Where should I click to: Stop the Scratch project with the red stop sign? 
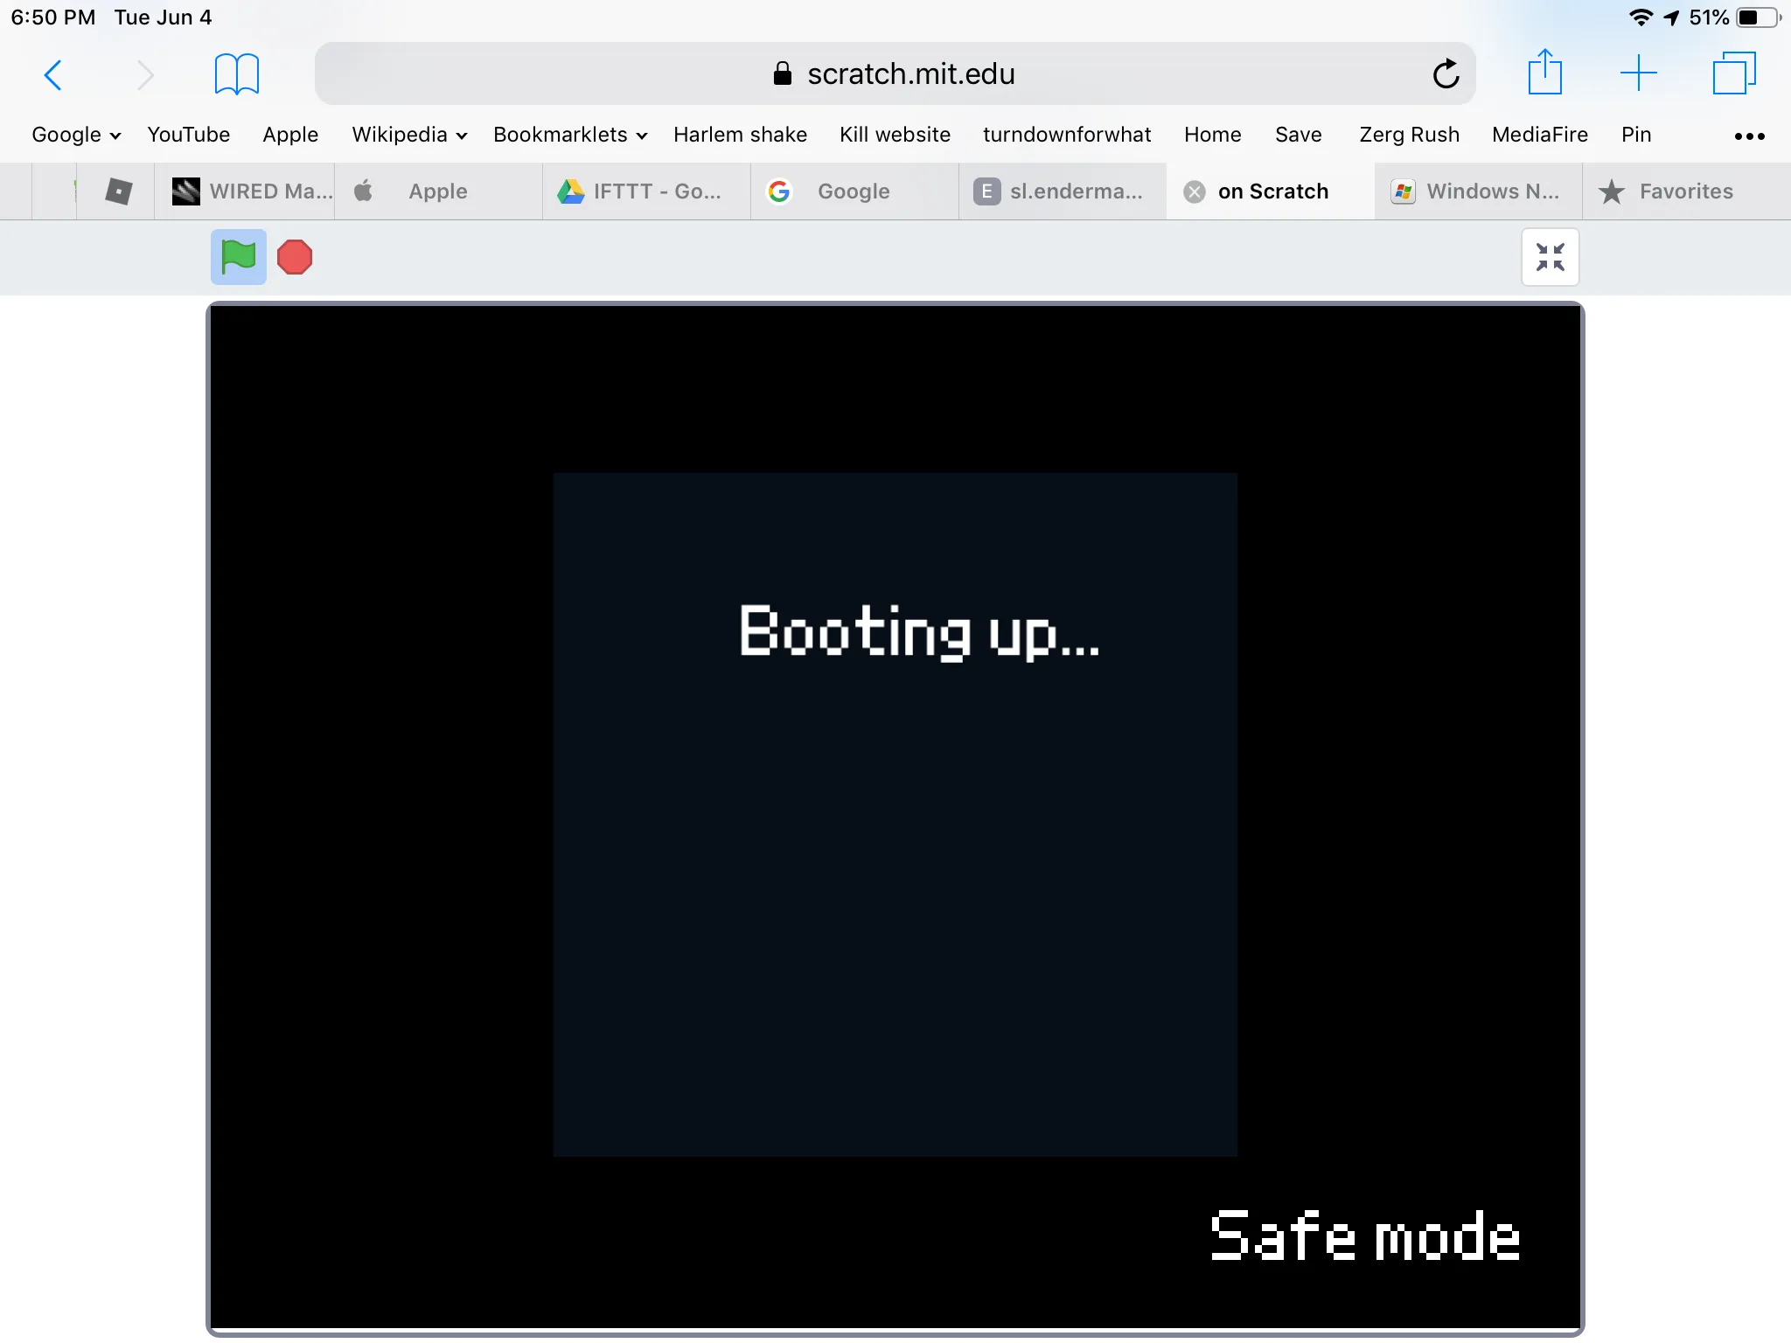click(294, 256)
